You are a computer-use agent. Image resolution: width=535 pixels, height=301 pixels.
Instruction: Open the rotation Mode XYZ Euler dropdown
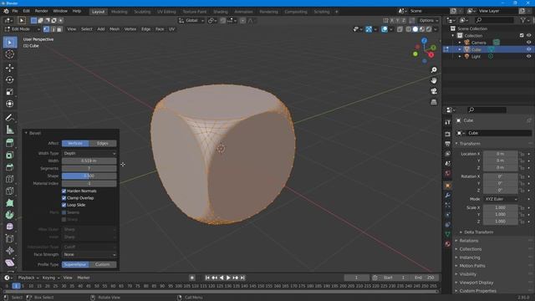[500, 199]
